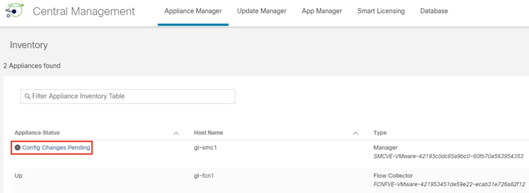Focus the Filter Appliance Inventory Table field
Image resolution: width=529 pixels, height=193 pixels.
point(128,96)
